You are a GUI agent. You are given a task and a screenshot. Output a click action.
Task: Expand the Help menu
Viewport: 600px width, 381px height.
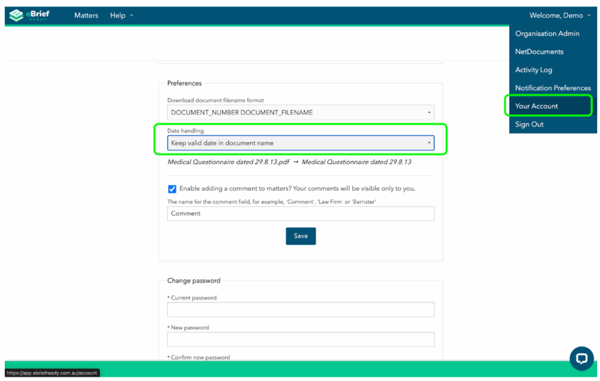(121, 16)
